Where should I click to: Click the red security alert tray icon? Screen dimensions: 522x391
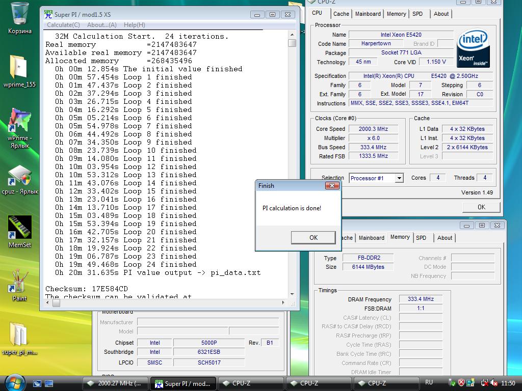461,383
